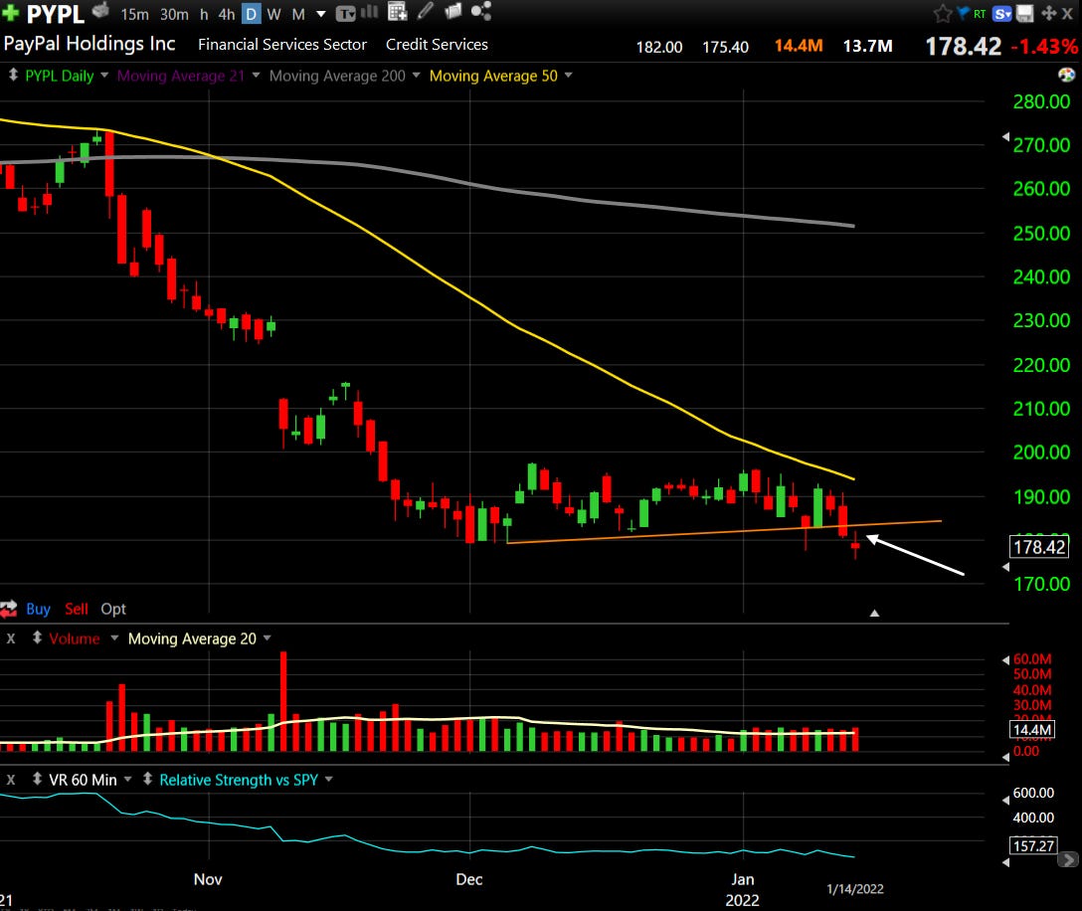The image size is (1082, 911).
Task: Open the timeframe dropdown arrow
Action: tap(321, 15)
